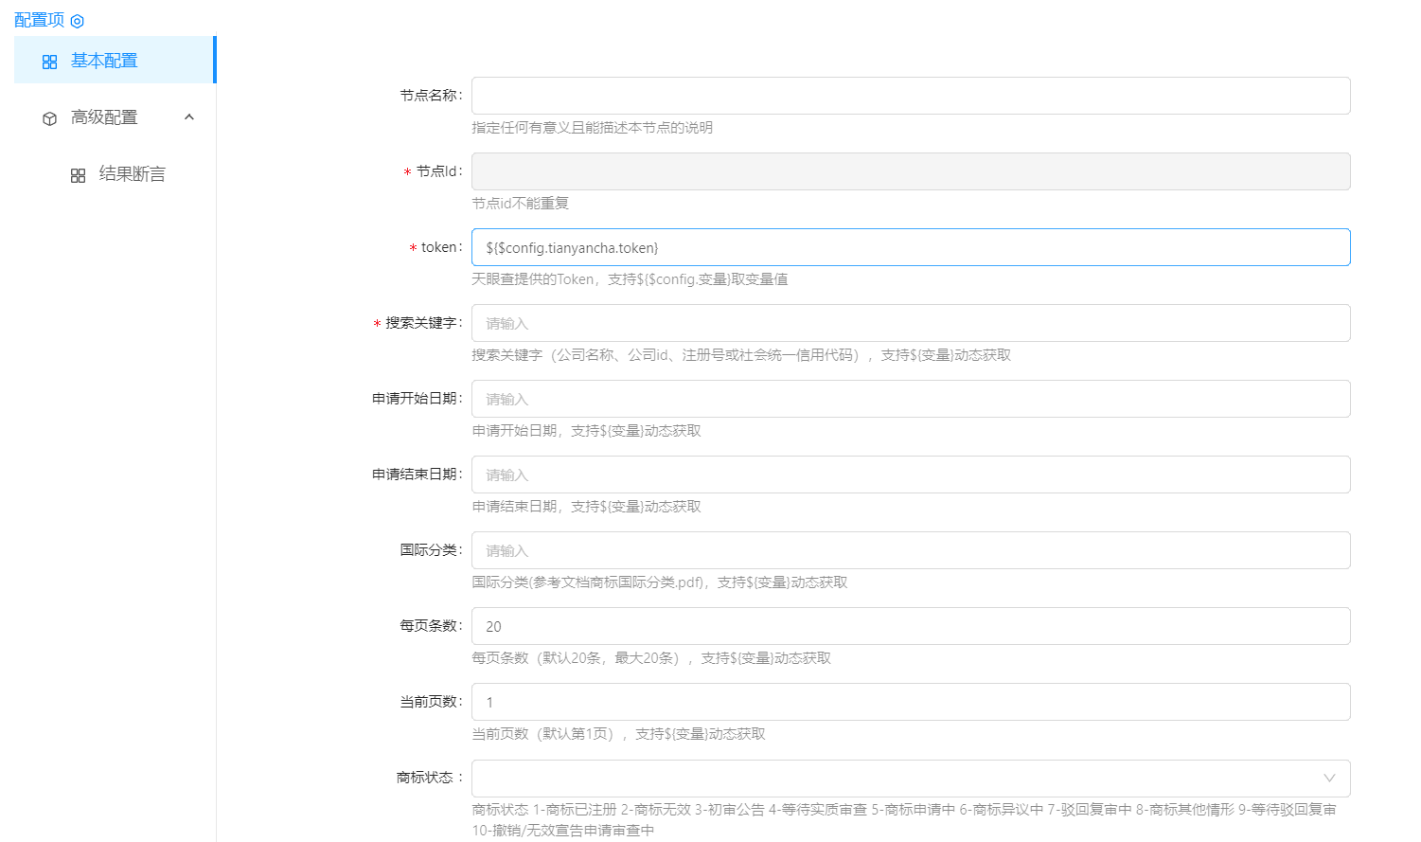This screenshot has width=1421, height=842.
Task: Click the settings icon beside 配置项
Action: (x=78, y=21)
